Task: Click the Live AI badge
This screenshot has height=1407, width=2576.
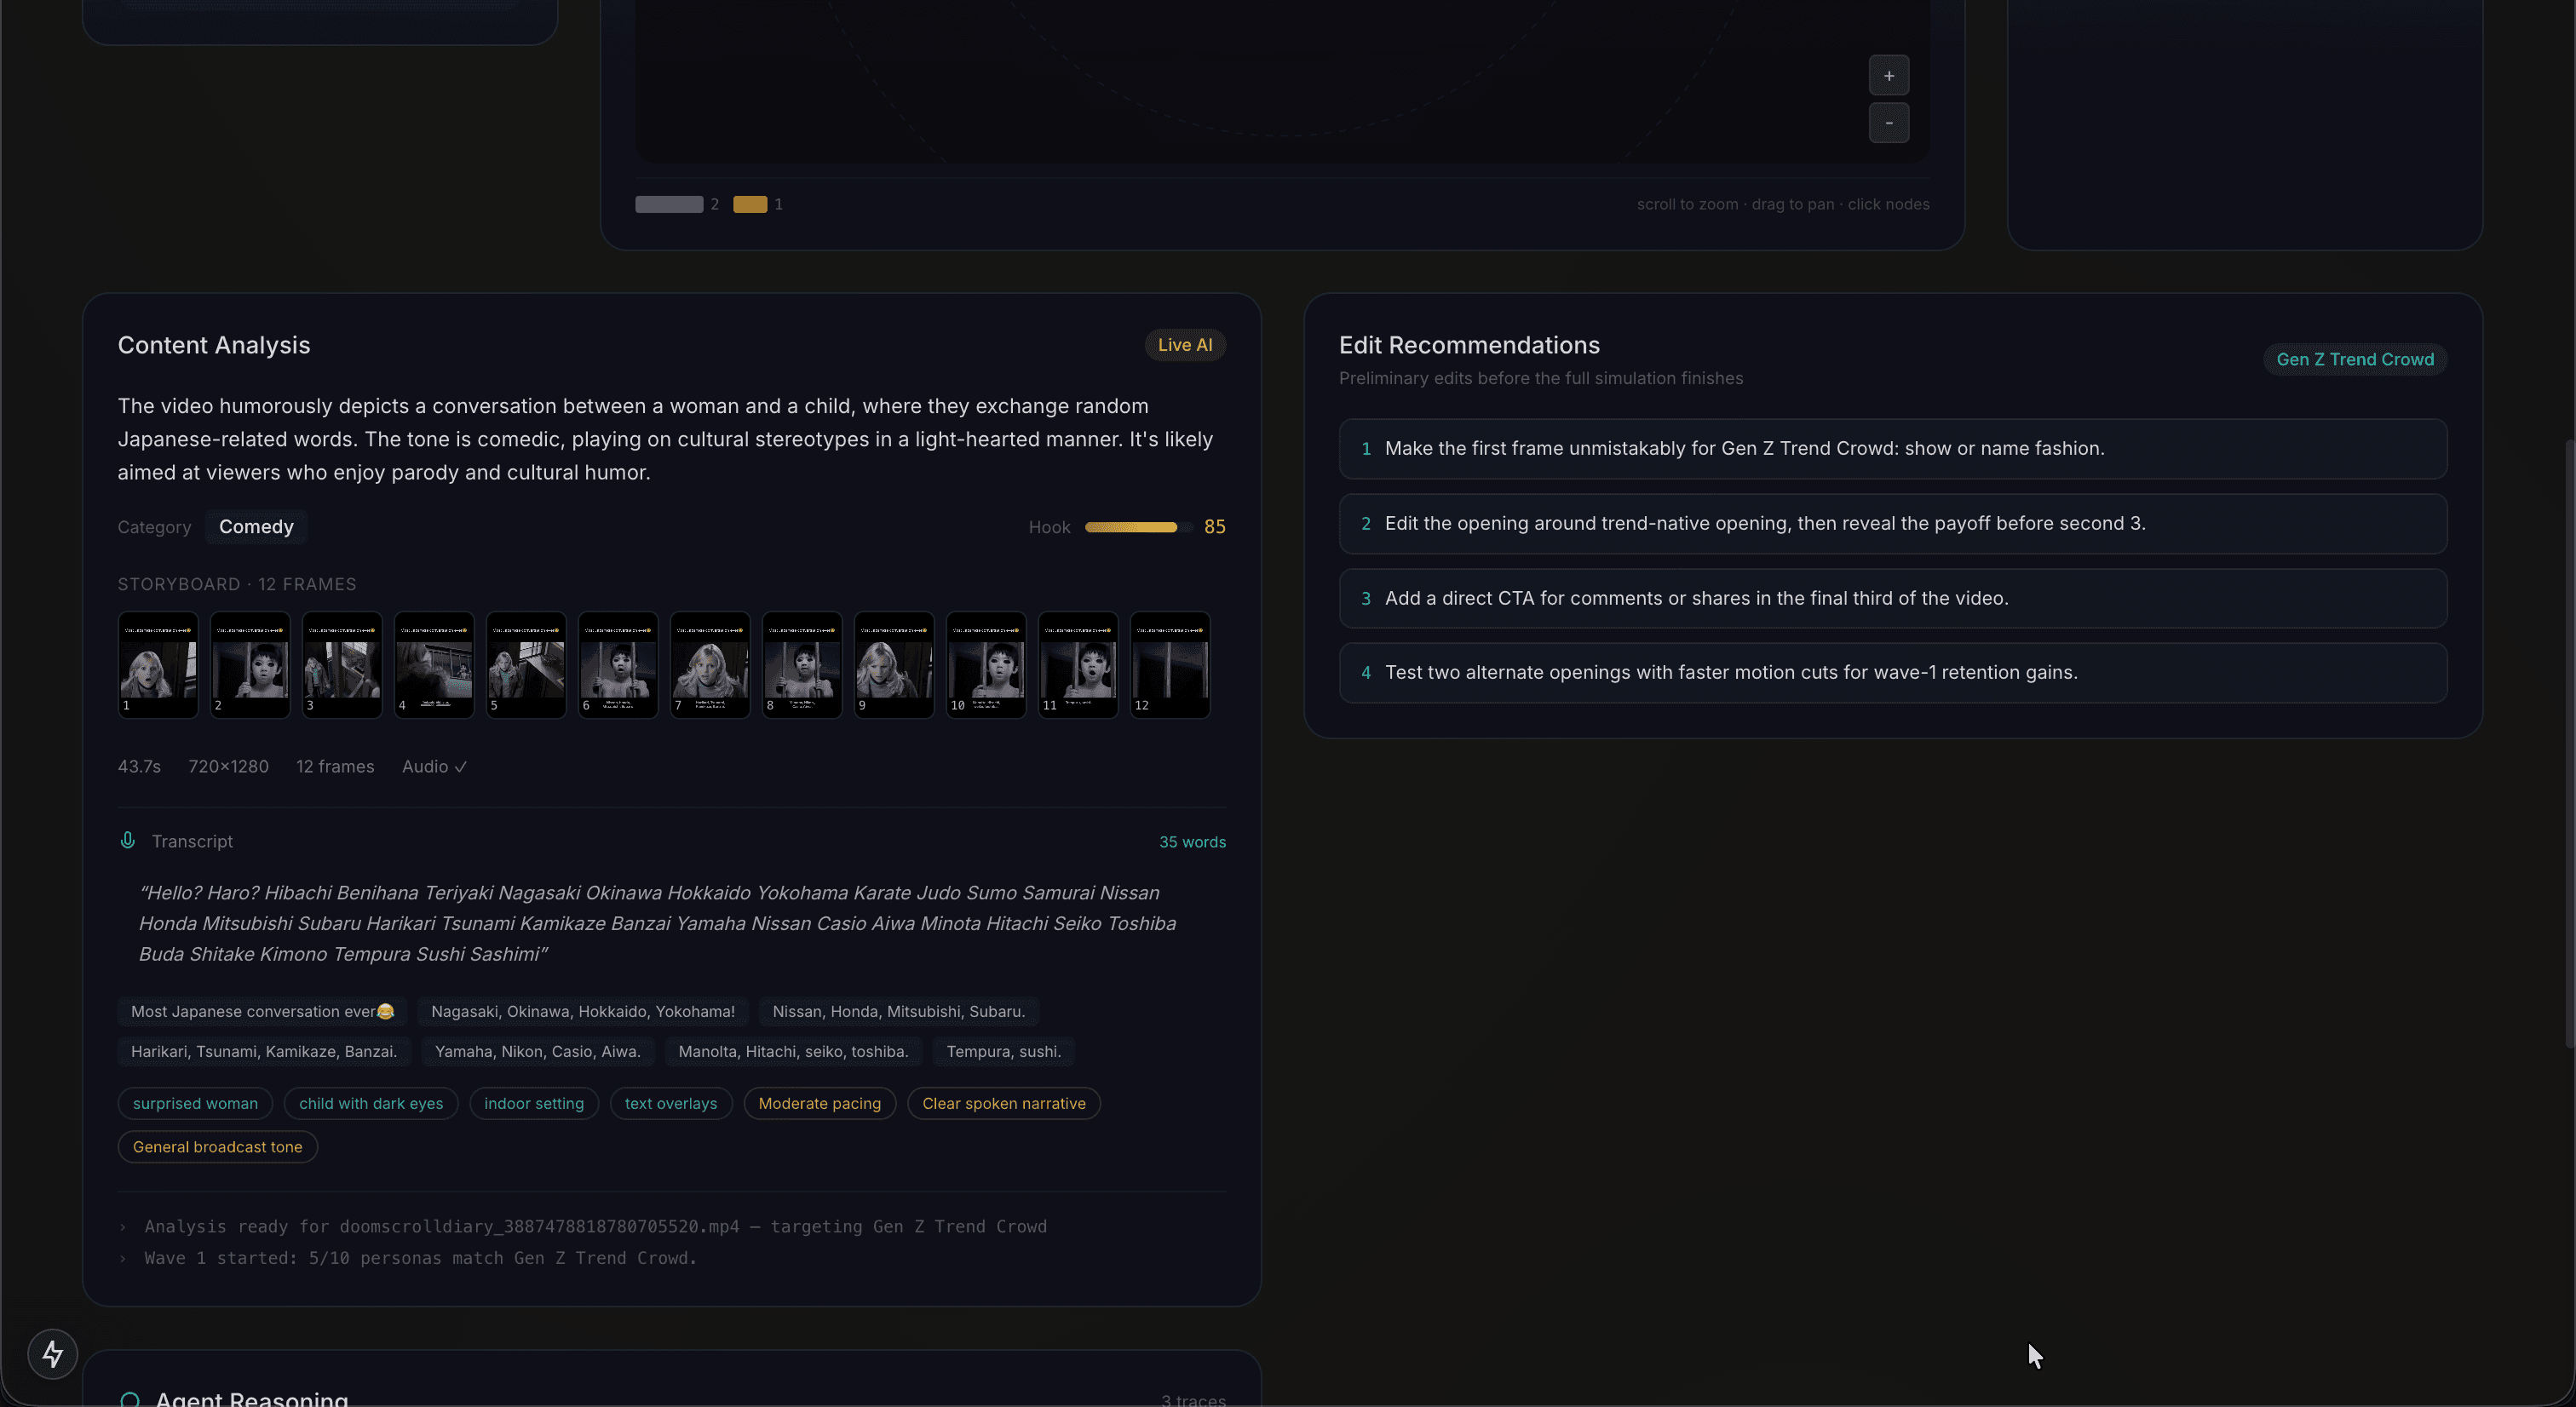Action: click(x=1184, y=345)
